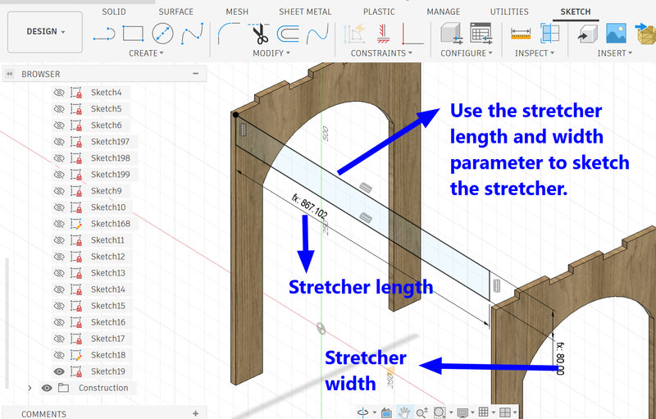The width and height of the screenshot is (656, 419).
Task: Minimize the Browser panel with minus
Action: [x=195, y=74]
